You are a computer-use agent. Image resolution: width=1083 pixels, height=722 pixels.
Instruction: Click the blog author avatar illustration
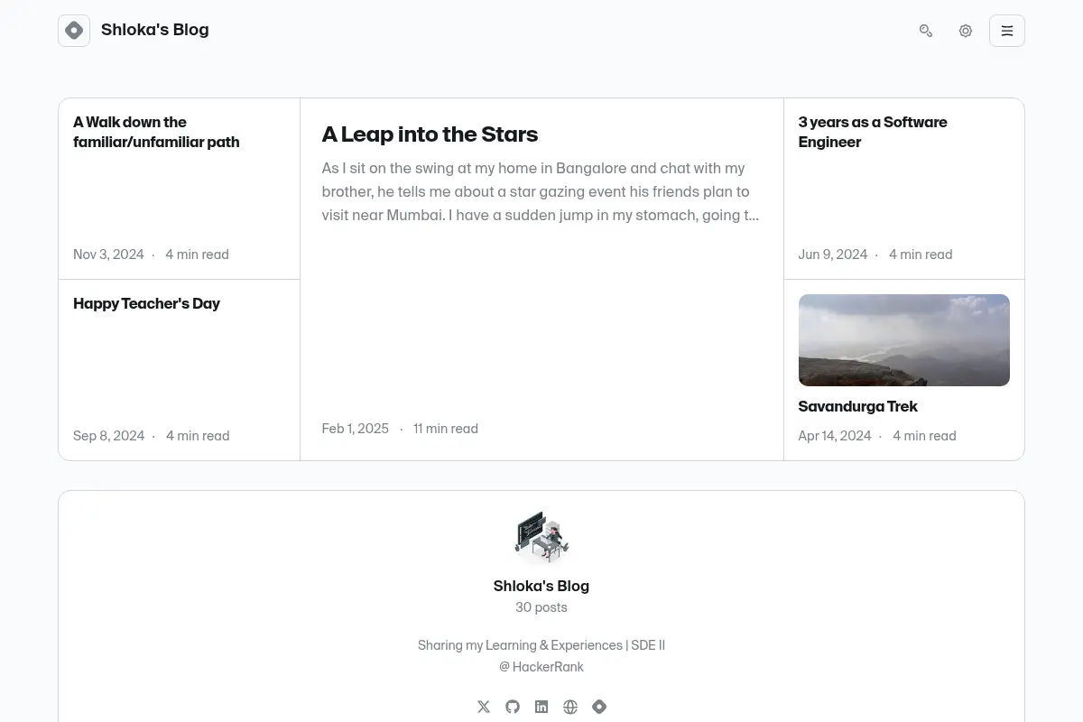(541, 536)
